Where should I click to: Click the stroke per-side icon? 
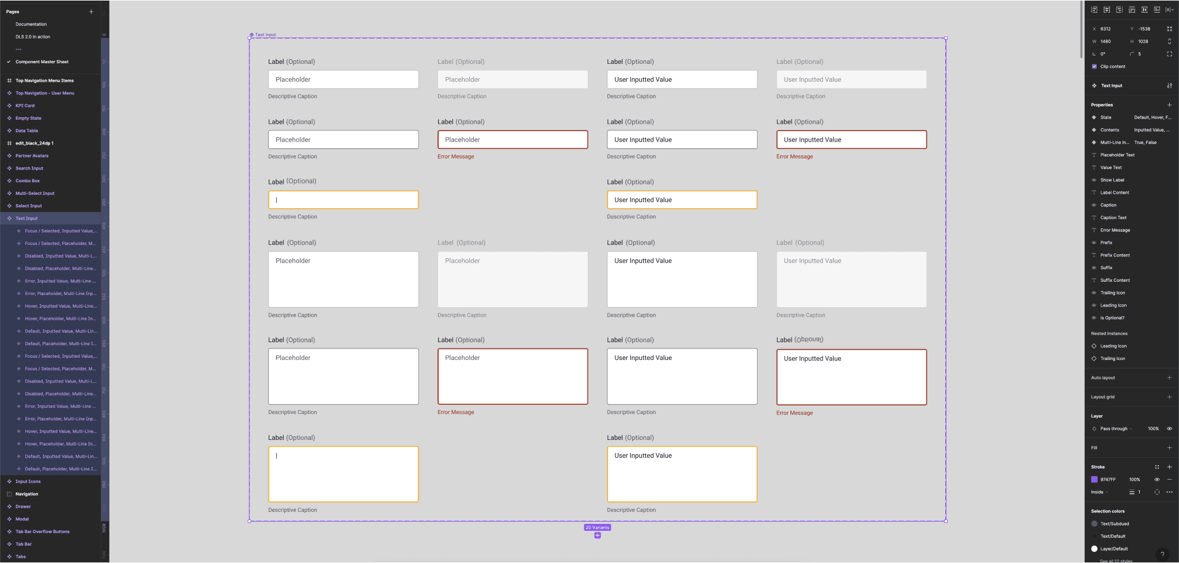1157,492
